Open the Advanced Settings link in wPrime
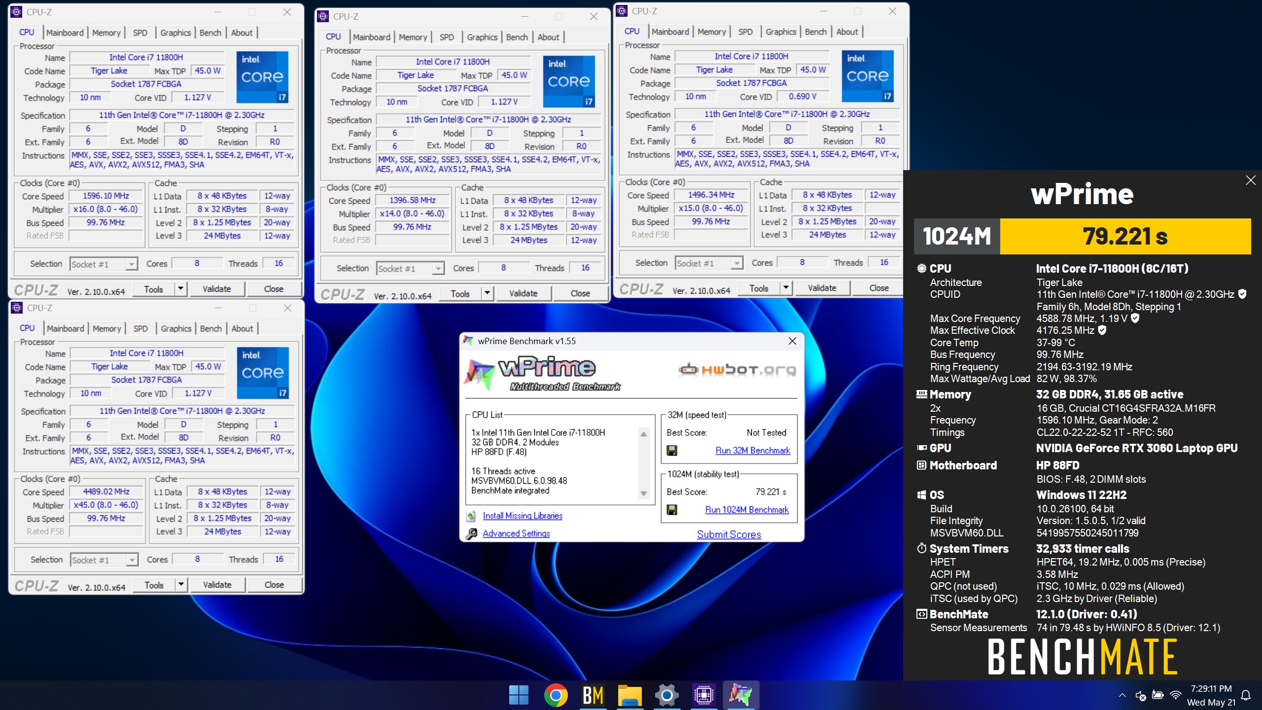Screen dimensions: 1262x710 tap(516, 533)
